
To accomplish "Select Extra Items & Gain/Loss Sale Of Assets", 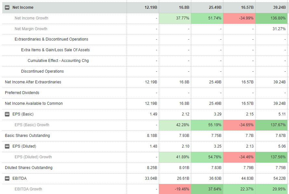I will pos(55,50).
